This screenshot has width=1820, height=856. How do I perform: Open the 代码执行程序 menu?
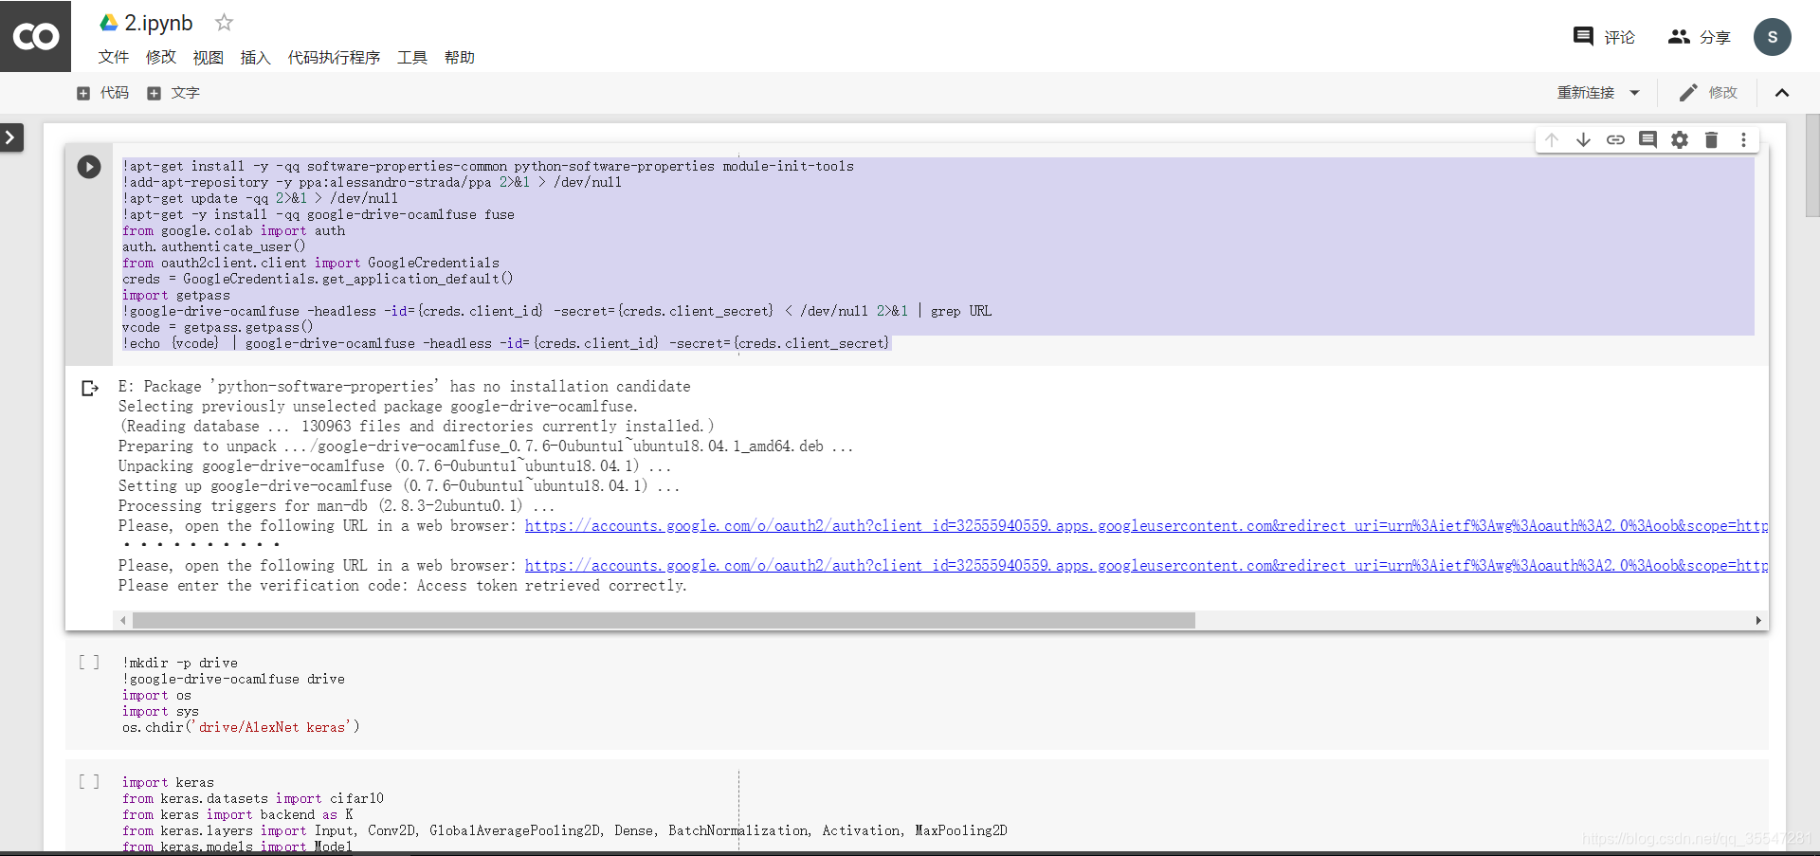[x=334, y=57]
